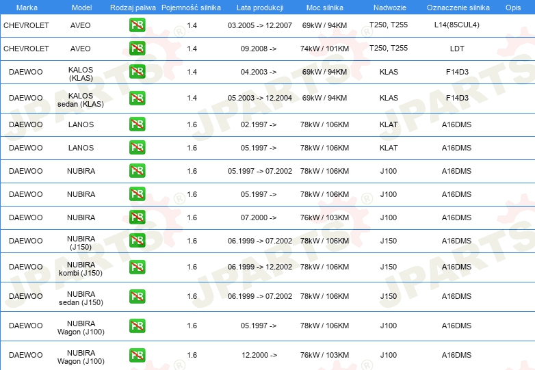Click the Marka column header
This screenshot has height=370, width=535.
point(27,8)
